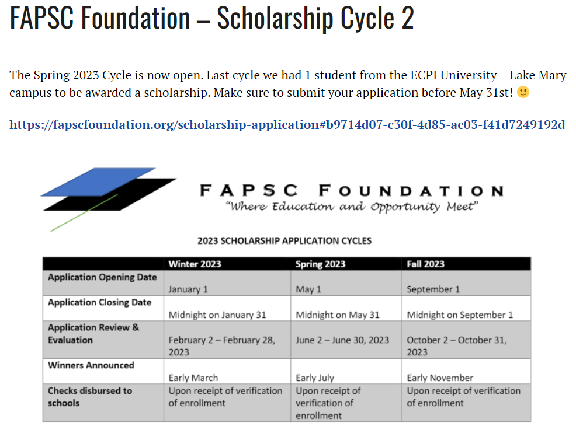This screenshot has height=426, width=576.
Task: Click the FAPSC FOUNDATION logo text
Action: click(352, 191)
